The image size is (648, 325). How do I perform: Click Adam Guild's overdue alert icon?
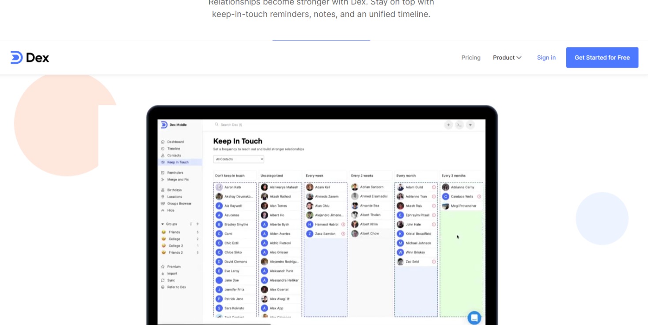click(434, 187)
